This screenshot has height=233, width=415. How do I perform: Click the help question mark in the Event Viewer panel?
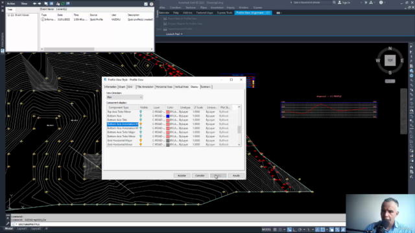(x=151, y=4)
